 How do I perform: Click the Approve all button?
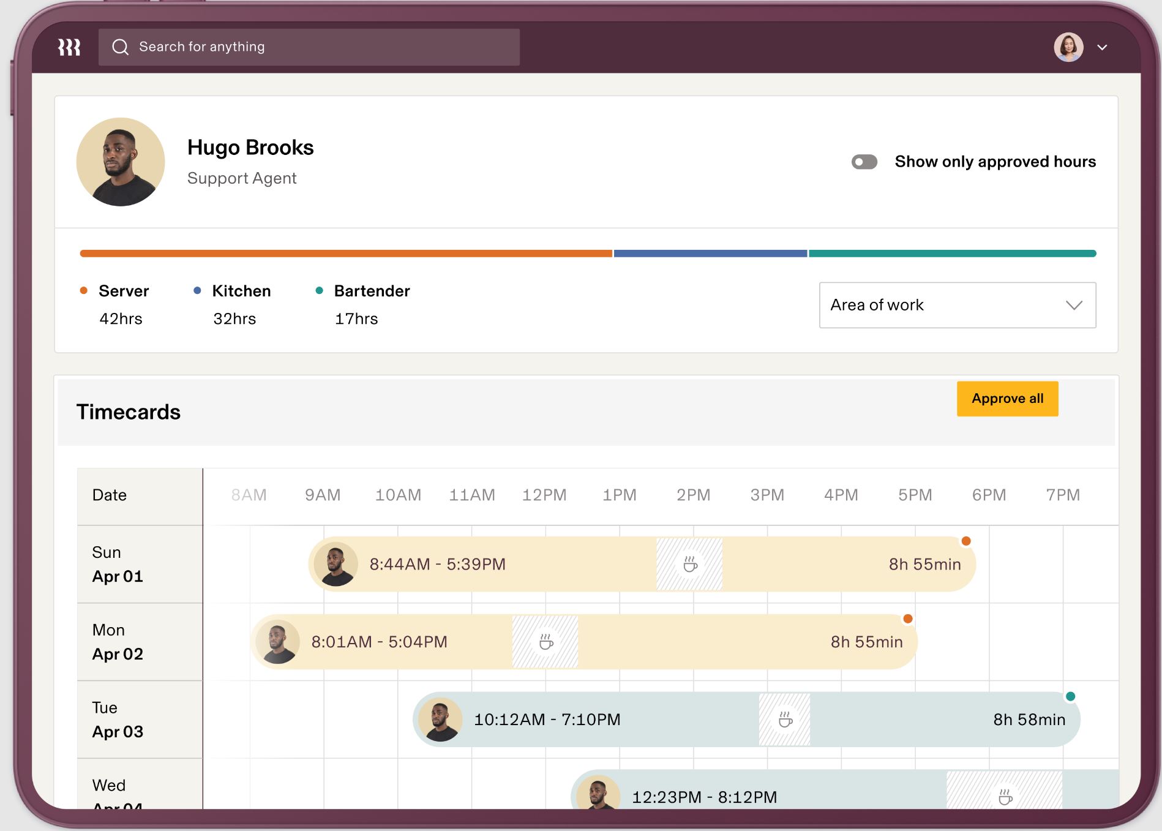click(x=1006, y=398)
